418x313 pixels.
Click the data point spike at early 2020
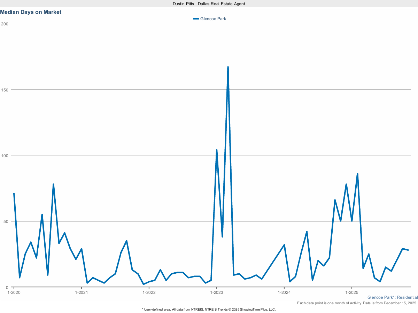14,193
